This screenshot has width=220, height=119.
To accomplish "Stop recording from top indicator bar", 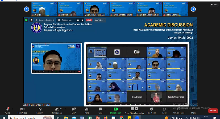I will 82,20.
